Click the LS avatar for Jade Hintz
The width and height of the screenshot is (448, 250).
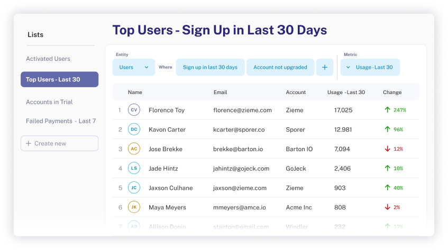click(134, 168)
